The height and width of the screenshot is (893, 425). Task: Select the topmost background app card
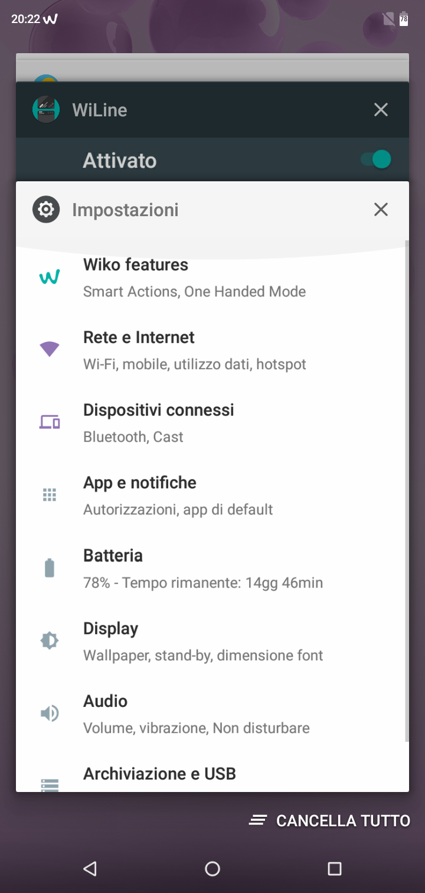pos(212,67)
